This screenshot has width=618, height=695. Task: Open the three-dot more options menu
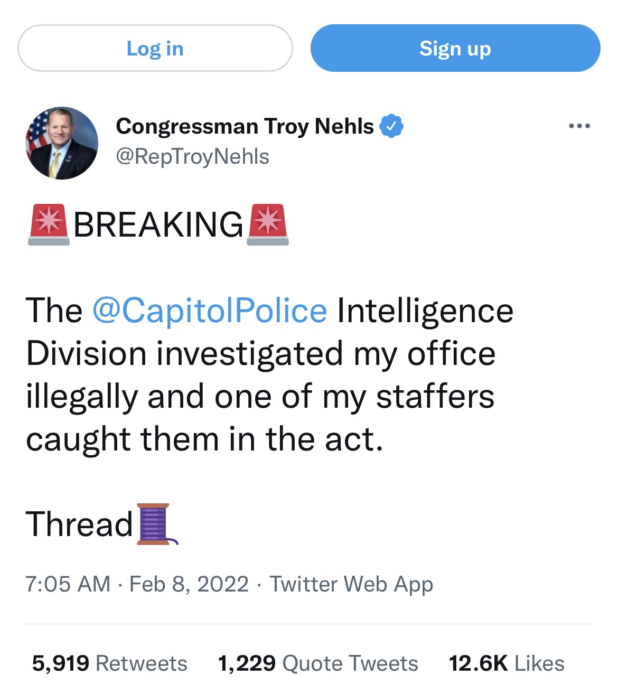pos(579,126)
